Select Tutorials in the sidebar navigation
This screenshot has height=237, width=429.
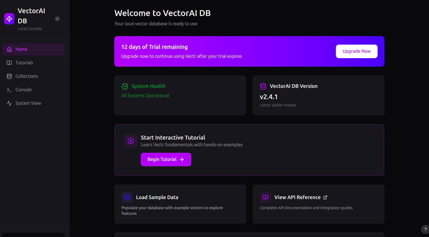24,63
